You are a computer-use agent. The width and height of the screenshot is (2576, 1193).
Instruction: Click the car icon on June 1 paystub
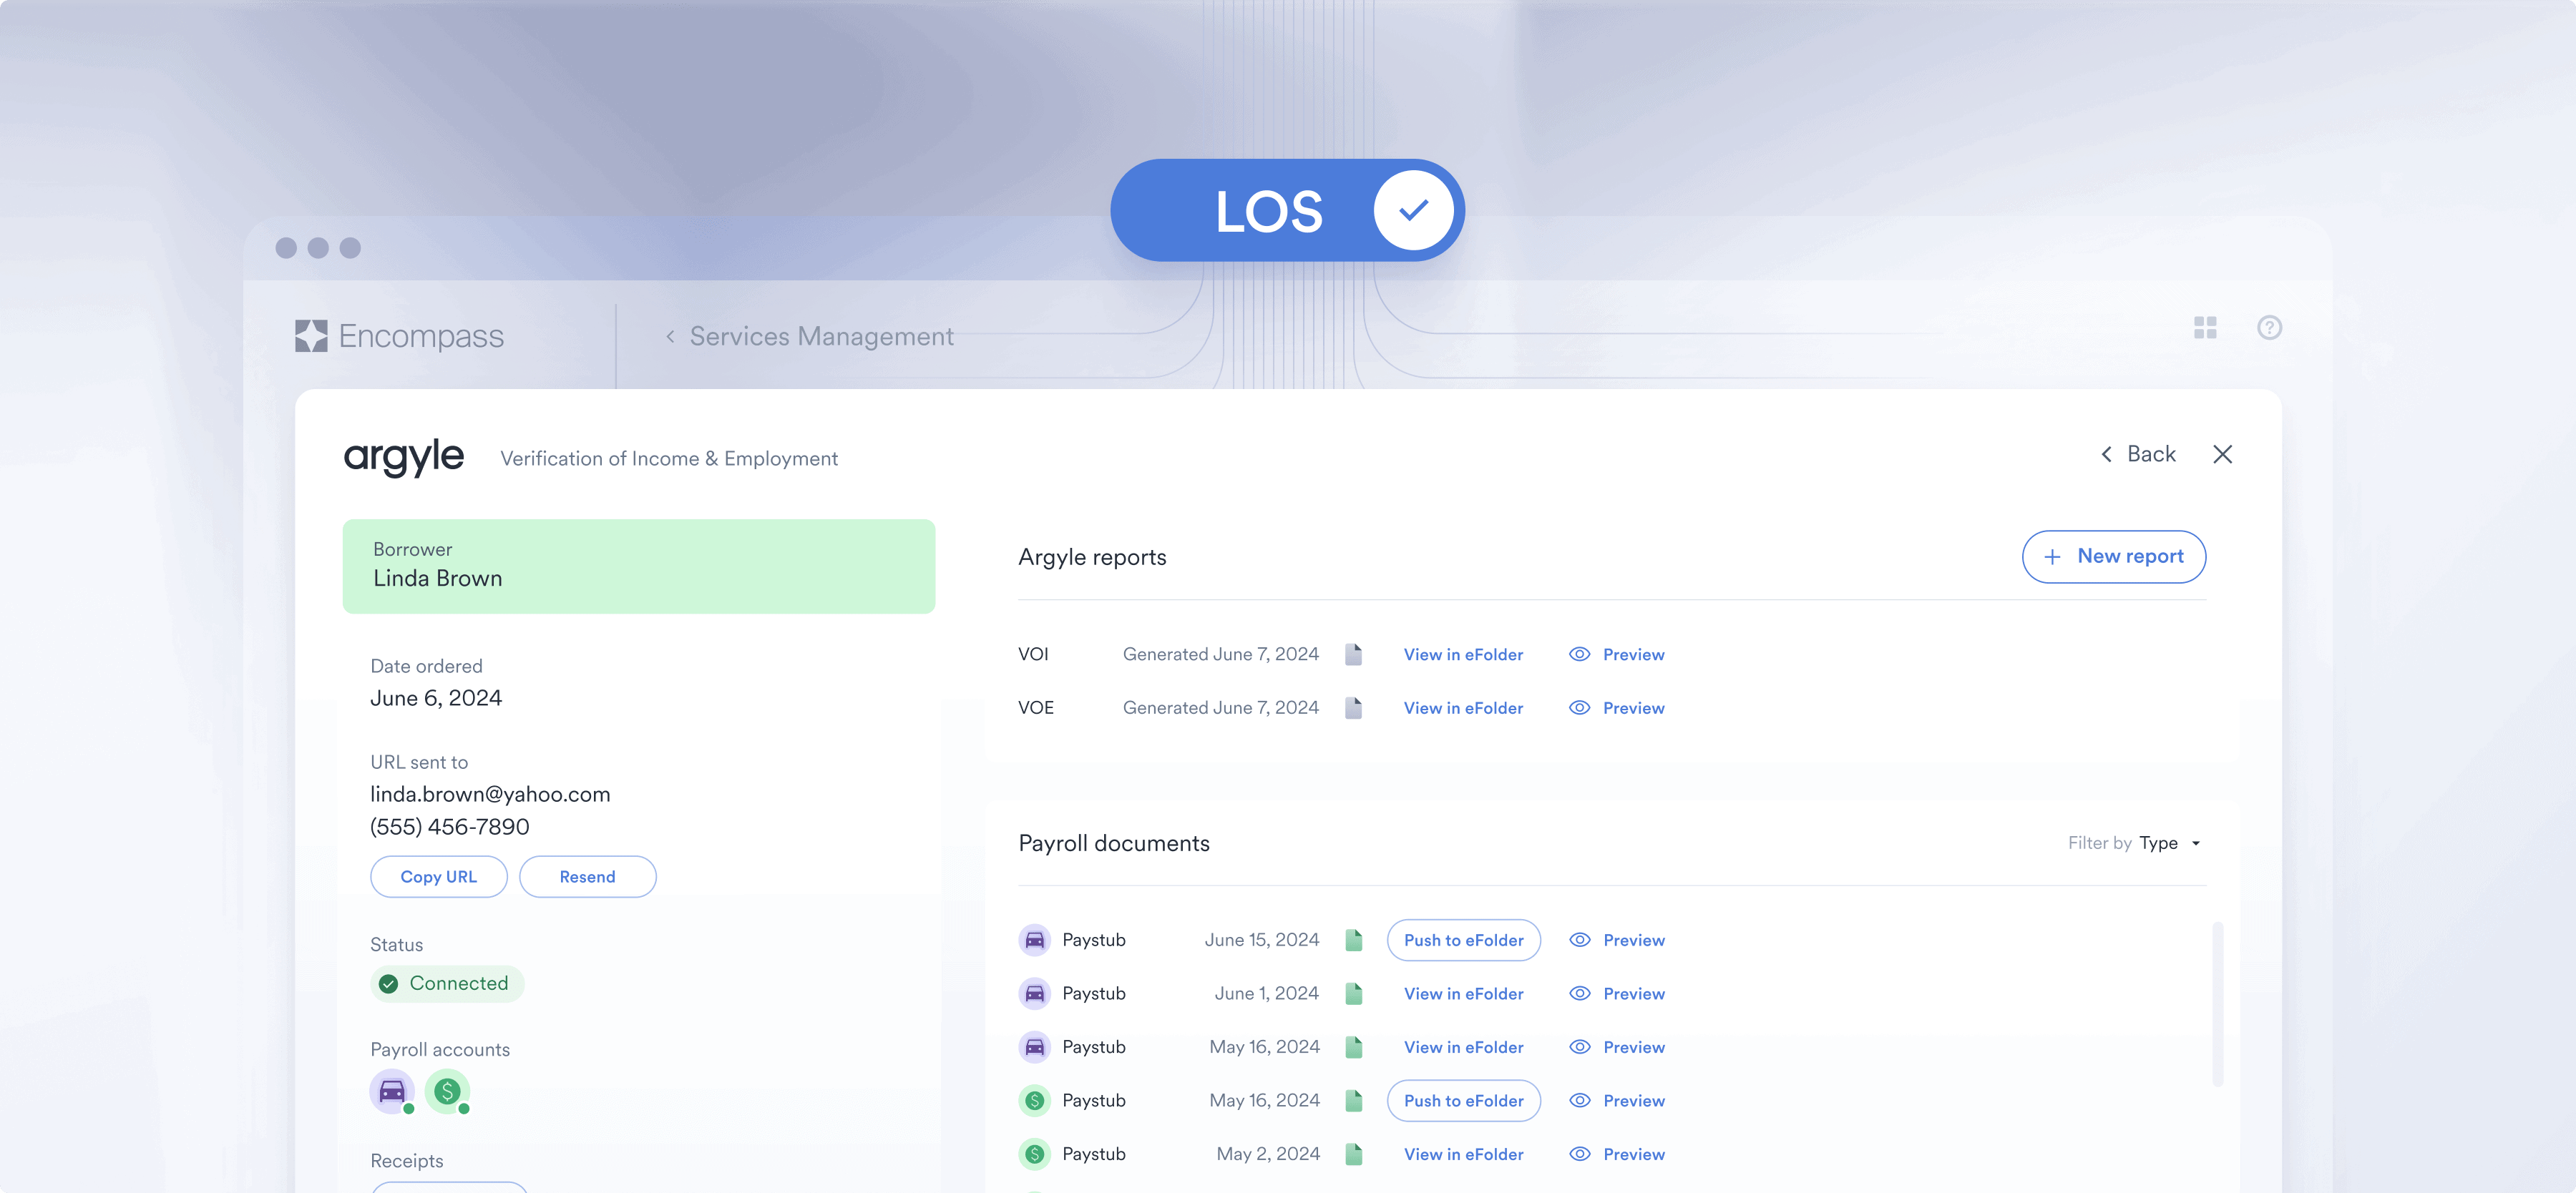coord(1034,993)
